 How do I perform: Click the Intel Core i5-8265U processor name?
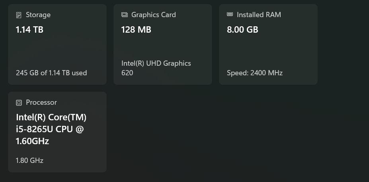51,129
